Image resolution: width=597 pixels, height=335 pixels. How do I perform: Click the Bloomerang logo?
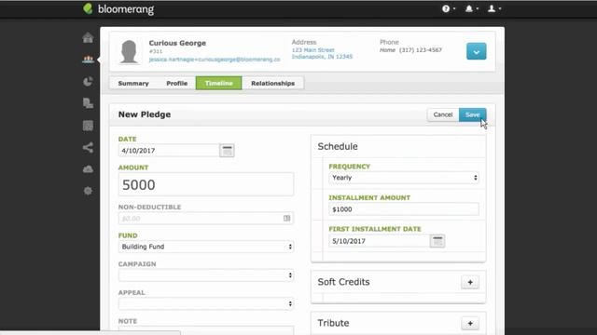pyautogui.click(x=118, y=8)
